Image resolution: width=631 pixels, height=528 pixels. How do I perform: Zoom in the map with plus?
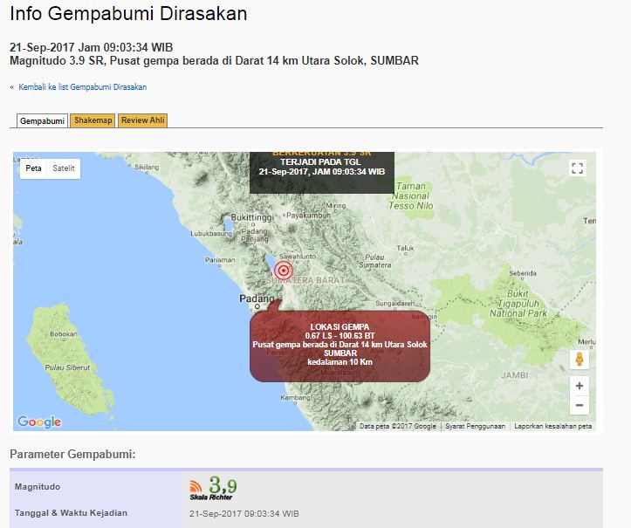coord(580,386)
